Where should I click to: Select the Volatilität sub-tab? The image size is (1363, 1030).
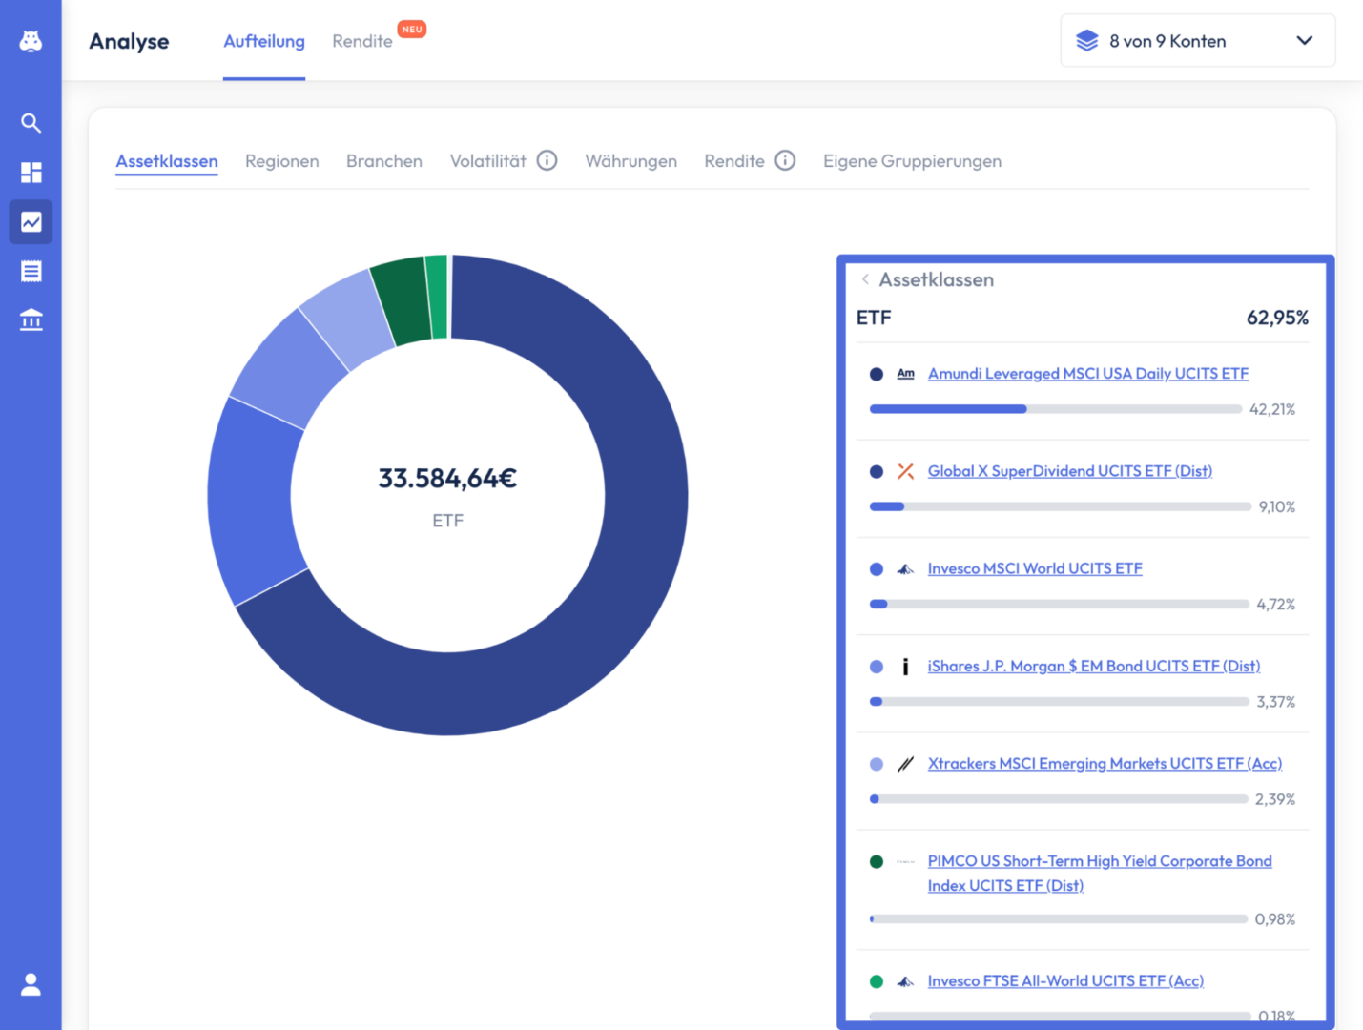click(488, 161)
